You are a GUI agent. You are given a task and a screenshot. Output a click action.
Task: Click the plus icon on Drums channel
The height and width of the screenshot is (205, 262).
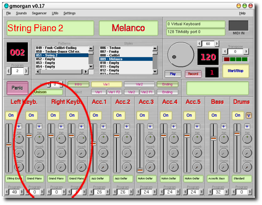[247, 127]
